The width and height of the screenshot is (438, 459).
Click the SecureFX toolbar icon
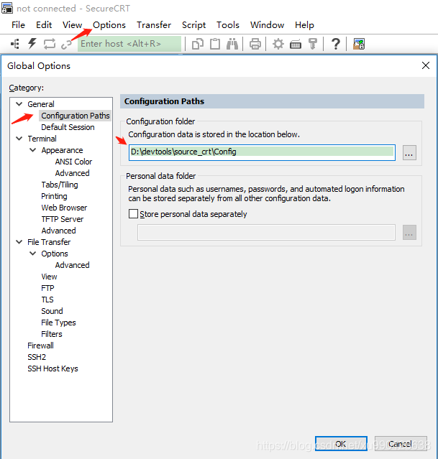pyautogui.click(x=359, y=44)
